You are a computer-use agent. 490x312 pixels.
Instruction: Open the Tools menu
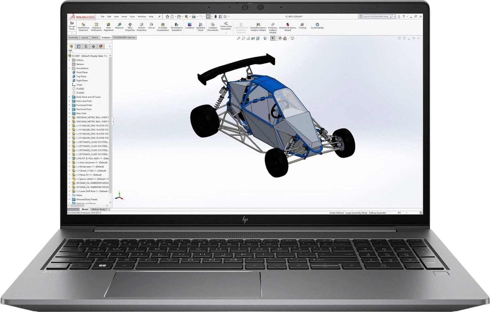pyautogui.click(x=132, y=16)
